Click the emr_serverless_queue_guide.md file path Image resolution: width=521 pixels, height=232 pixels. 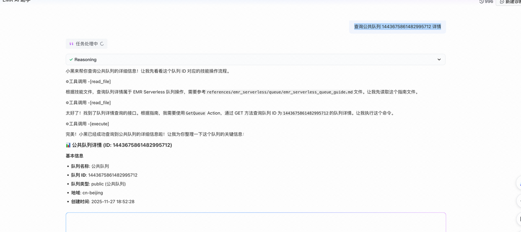click(280, 92)
